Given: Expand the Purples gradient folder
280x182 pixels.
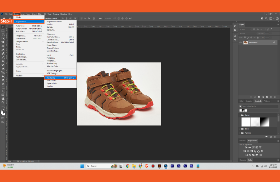Looking at the screenshot, I should [x=241, y=133].
